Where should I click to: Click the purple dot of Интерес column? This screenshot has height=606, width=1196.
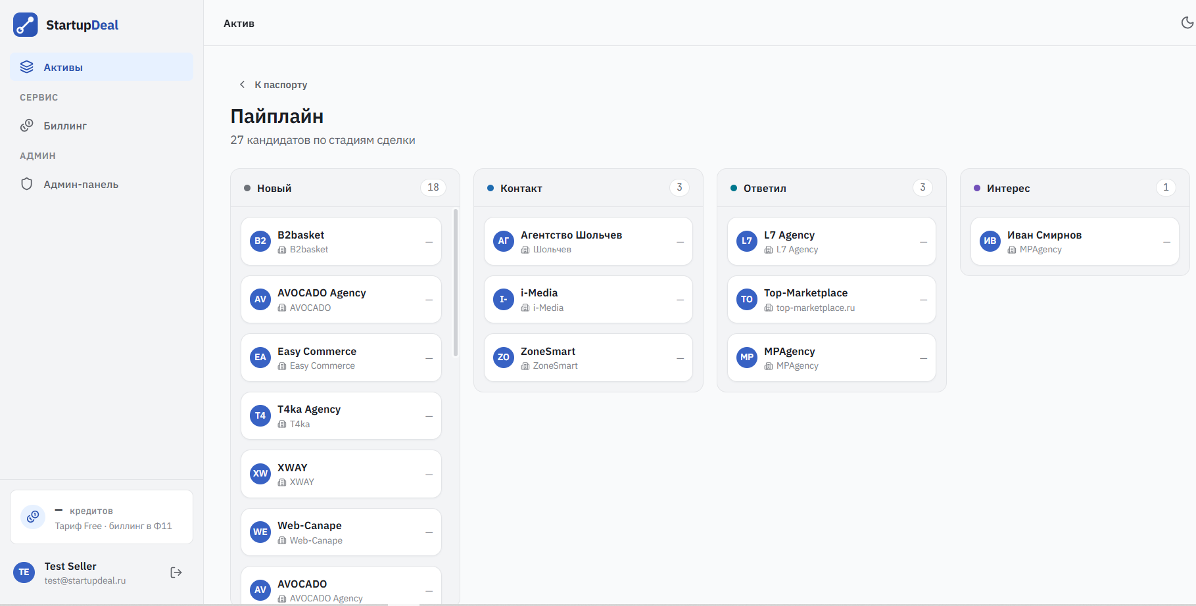pos(977,188)
